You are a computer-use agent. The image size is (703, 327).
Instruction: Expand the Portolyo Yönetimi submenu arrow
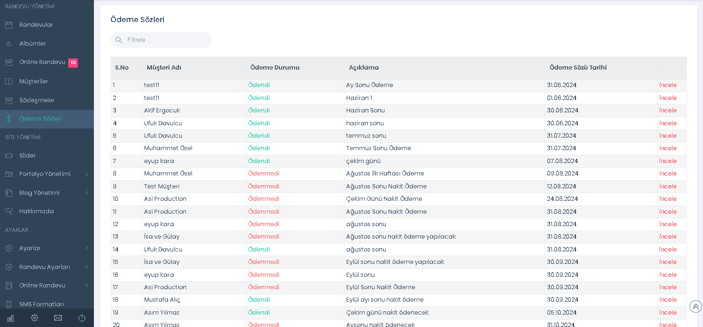pos(87,174)
